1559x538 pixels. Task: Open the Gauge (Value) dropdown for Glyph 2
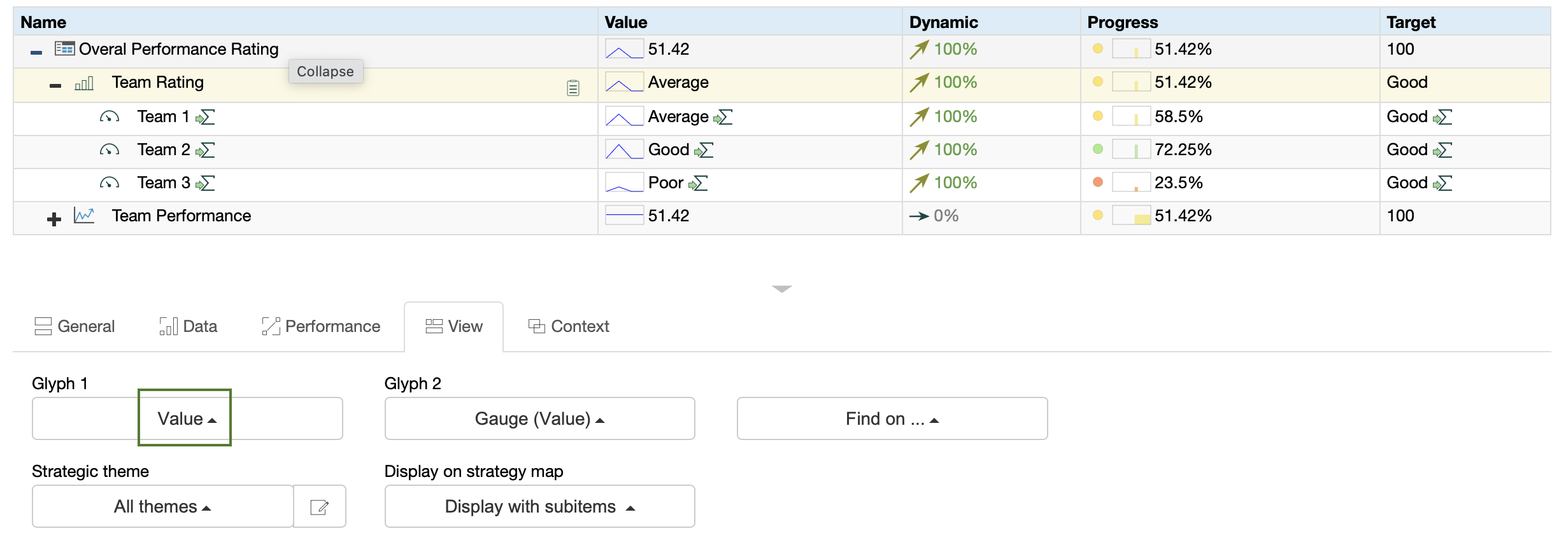(x=539, y=419)
